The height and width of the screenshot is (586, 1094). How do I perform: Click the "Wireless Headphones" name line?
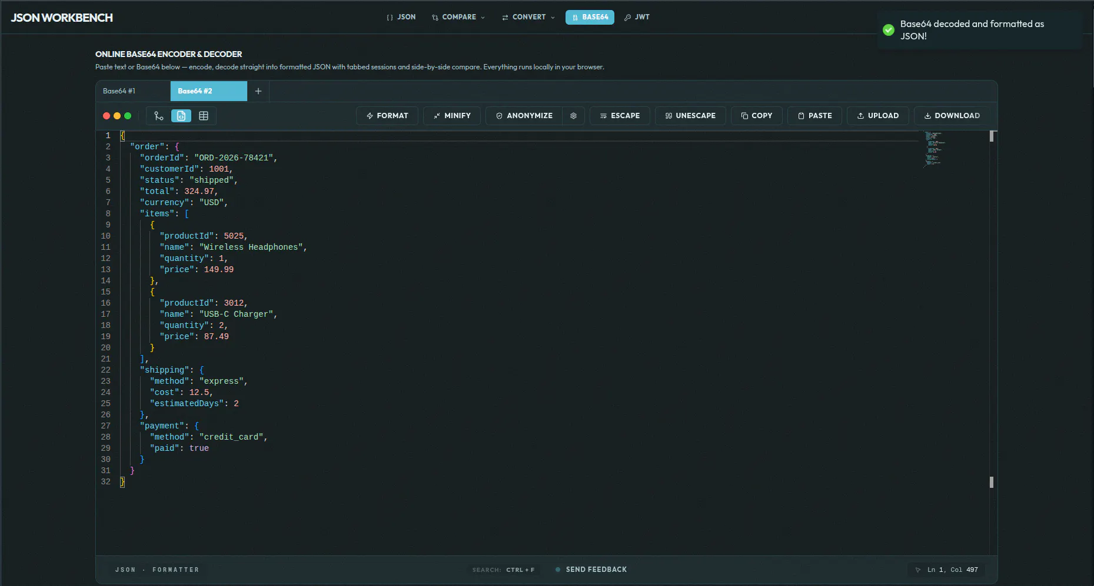pos(233,247)
